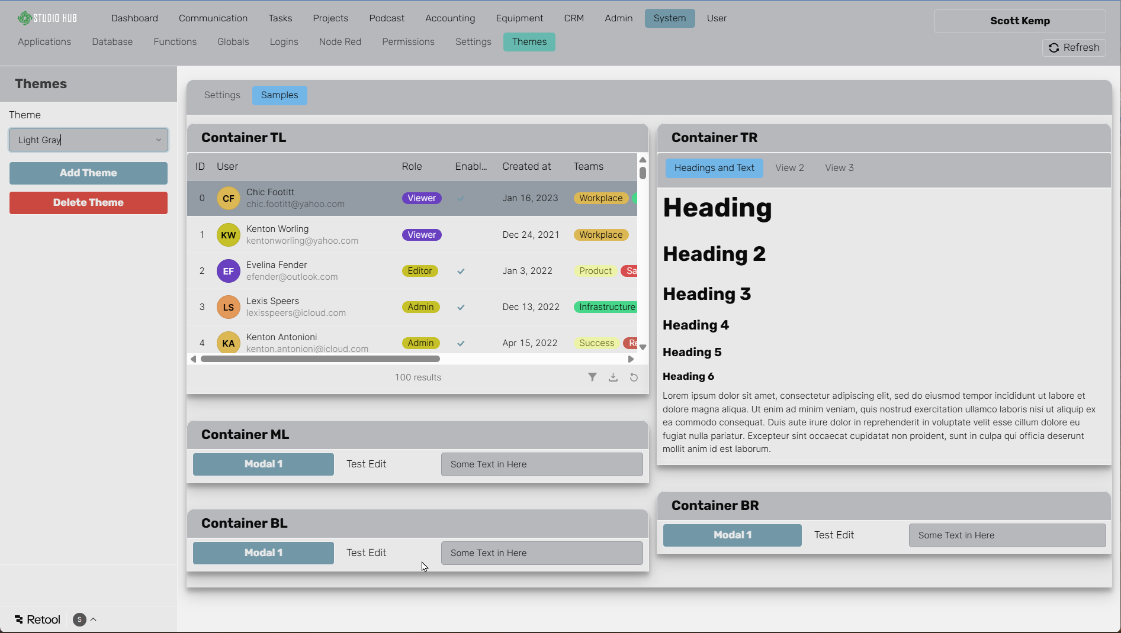The image size is (1121, 633).
Task: Click the table's scroll-down arrow
Action: (x=643, y=347)
